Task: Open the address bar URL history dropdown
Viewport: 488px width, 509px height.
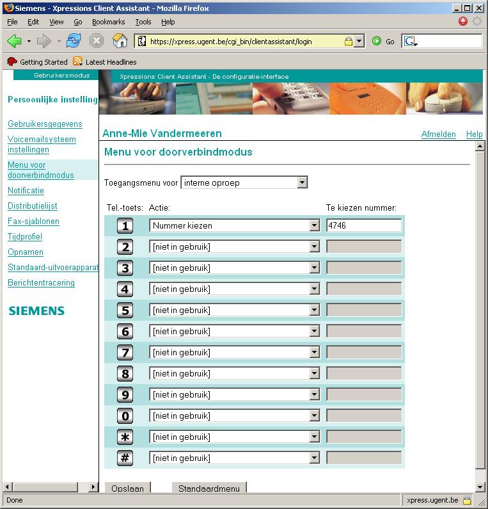Action: coord(359,41)
